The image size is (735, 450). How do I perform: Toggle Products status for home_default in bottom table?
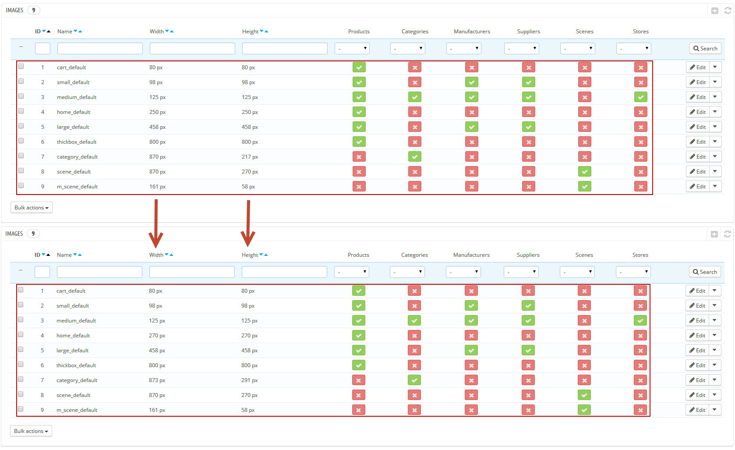tap(358, 336)
